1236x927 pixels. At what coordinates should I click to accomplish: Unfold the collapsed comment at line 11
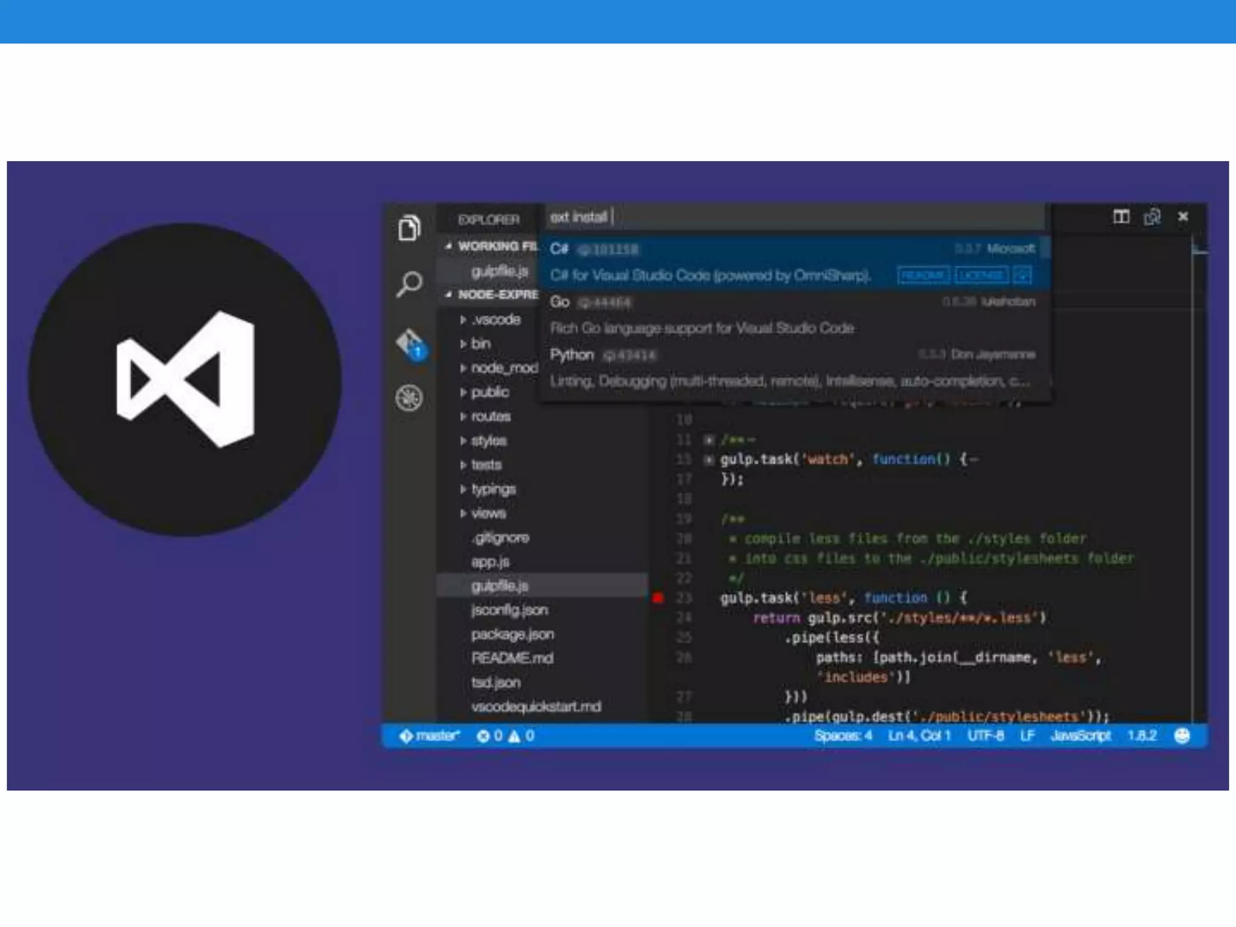click(x=709, y=440)
